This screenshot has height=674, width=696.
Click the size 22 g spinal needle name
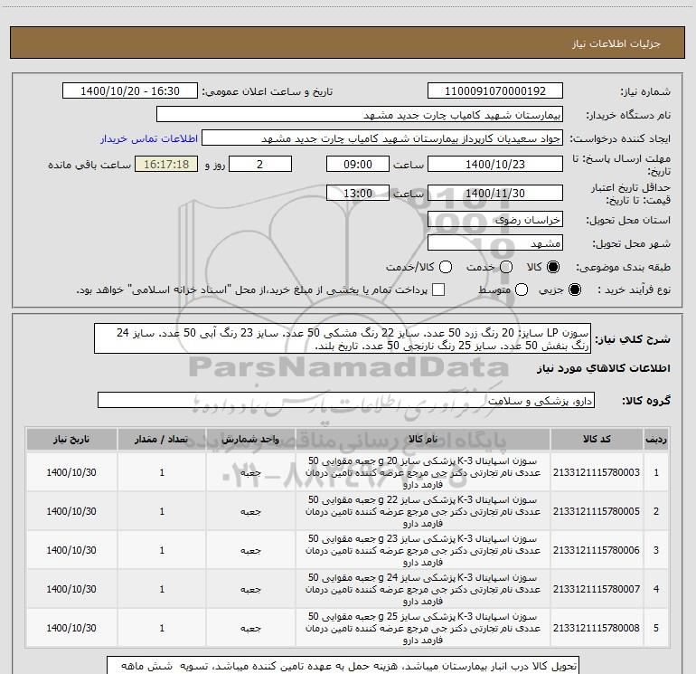pyautogui.click(x=423, y=511)
